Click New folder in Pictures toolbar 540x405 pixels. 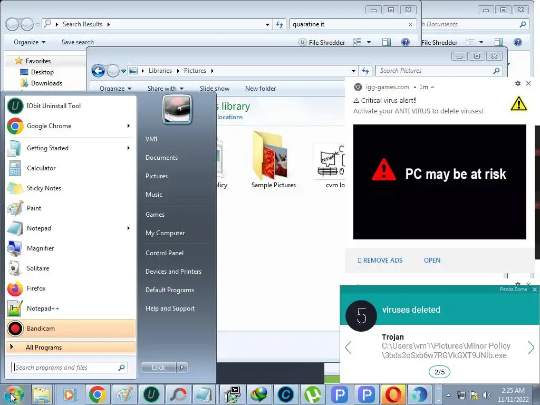[x=261, y=89]
